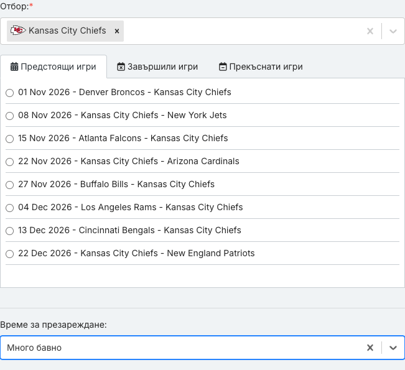Open the Предстоящи игри tab
405x370 pixels.
54,67
